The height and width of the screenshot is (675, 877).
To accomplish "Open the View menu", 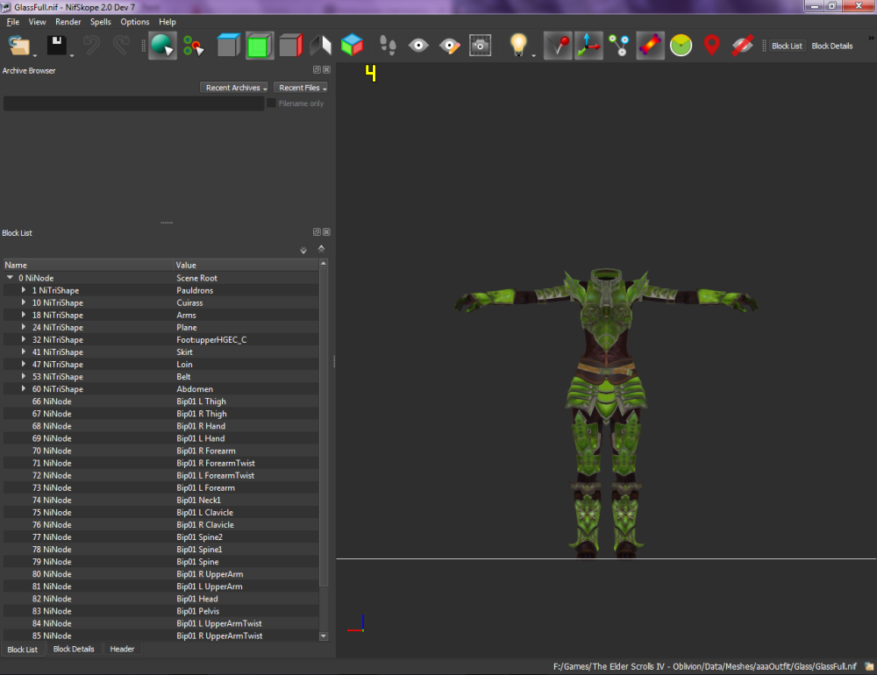I will tap(37, 22).
